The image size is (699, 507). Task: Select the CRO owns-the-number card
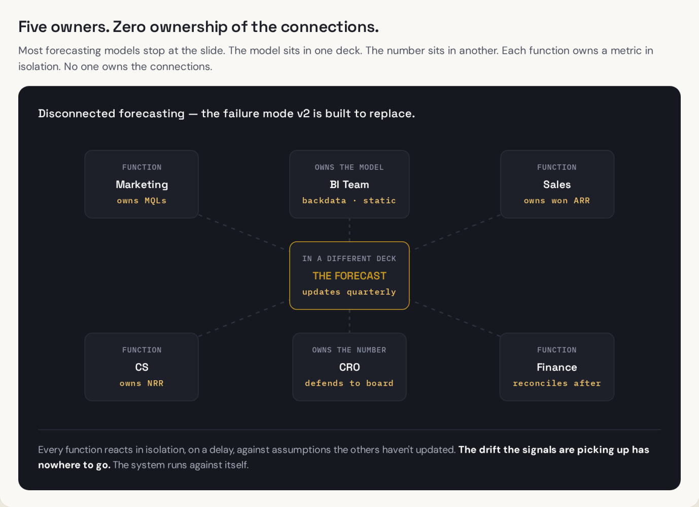350,367
